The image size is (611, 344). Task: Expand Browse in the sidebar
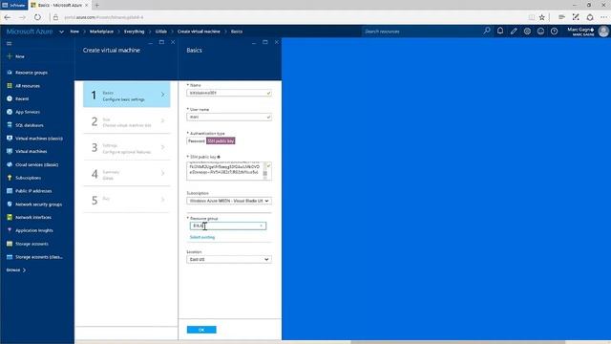coord(16,269)
